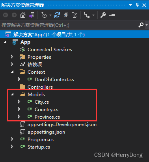This screenshot has width=149, height=162.
Task: Select appsettings.Development.json file
Action: click(x=62, y=125)
